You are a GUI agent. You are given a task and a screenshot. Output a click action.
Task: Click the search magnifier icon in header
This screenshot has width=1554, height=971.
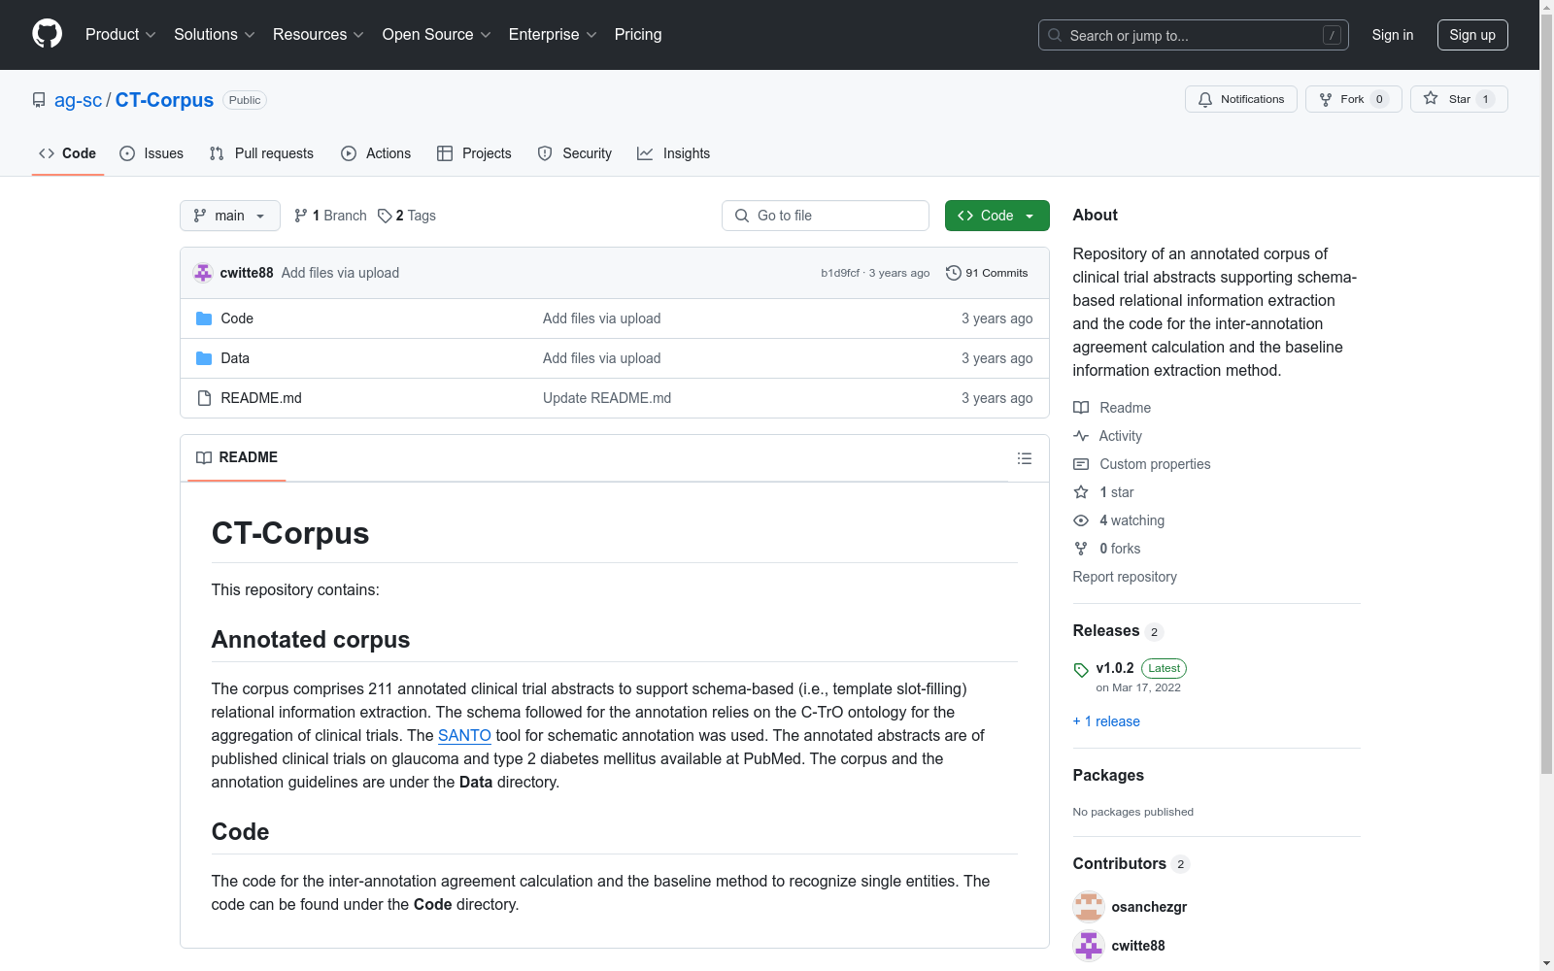[x=1055, y=35]
